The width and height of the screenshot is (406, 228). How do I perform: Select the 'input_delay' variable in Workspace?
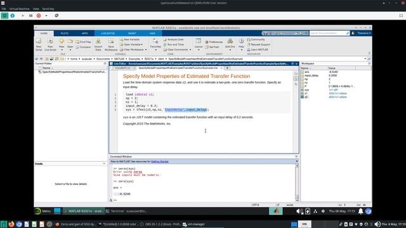pos(311,75)
